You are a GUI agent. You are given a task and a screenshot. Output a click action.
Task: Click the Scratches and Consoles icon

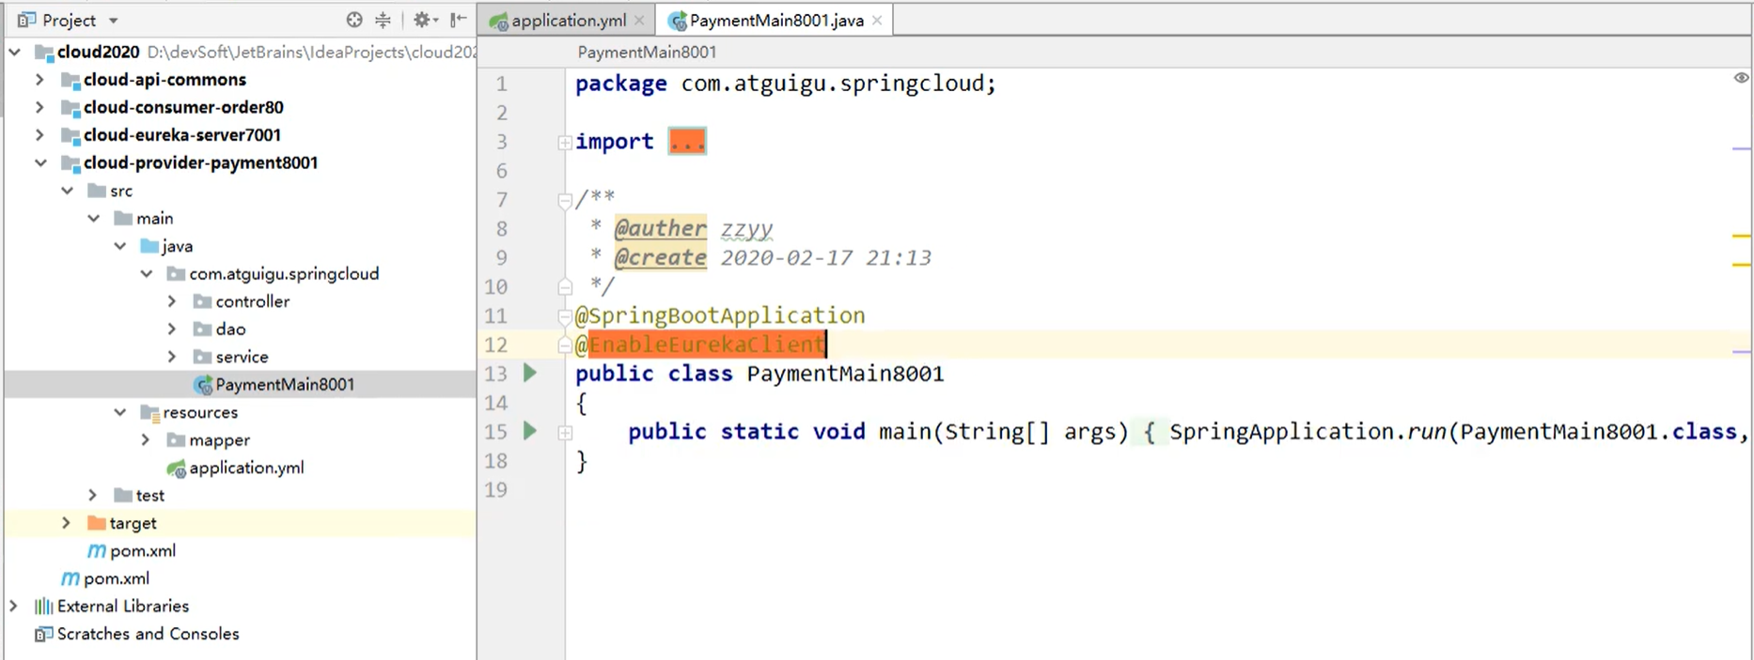[43, 635]
